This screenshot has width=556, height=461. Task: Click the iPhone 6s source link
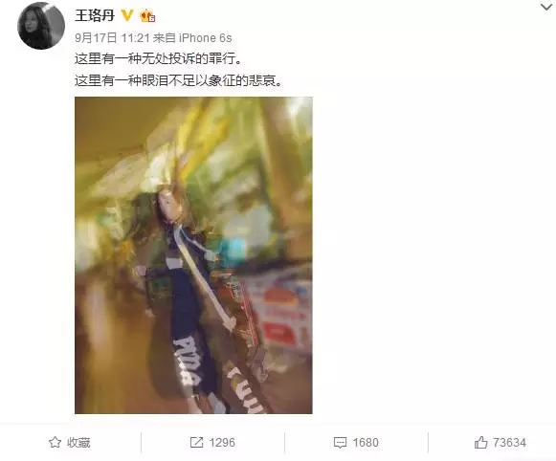pos(205,37)
